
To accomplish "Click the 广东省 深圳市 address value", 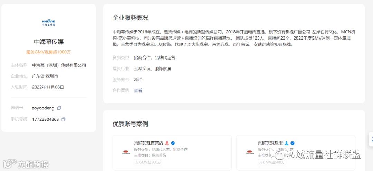I will coord(45,76).
